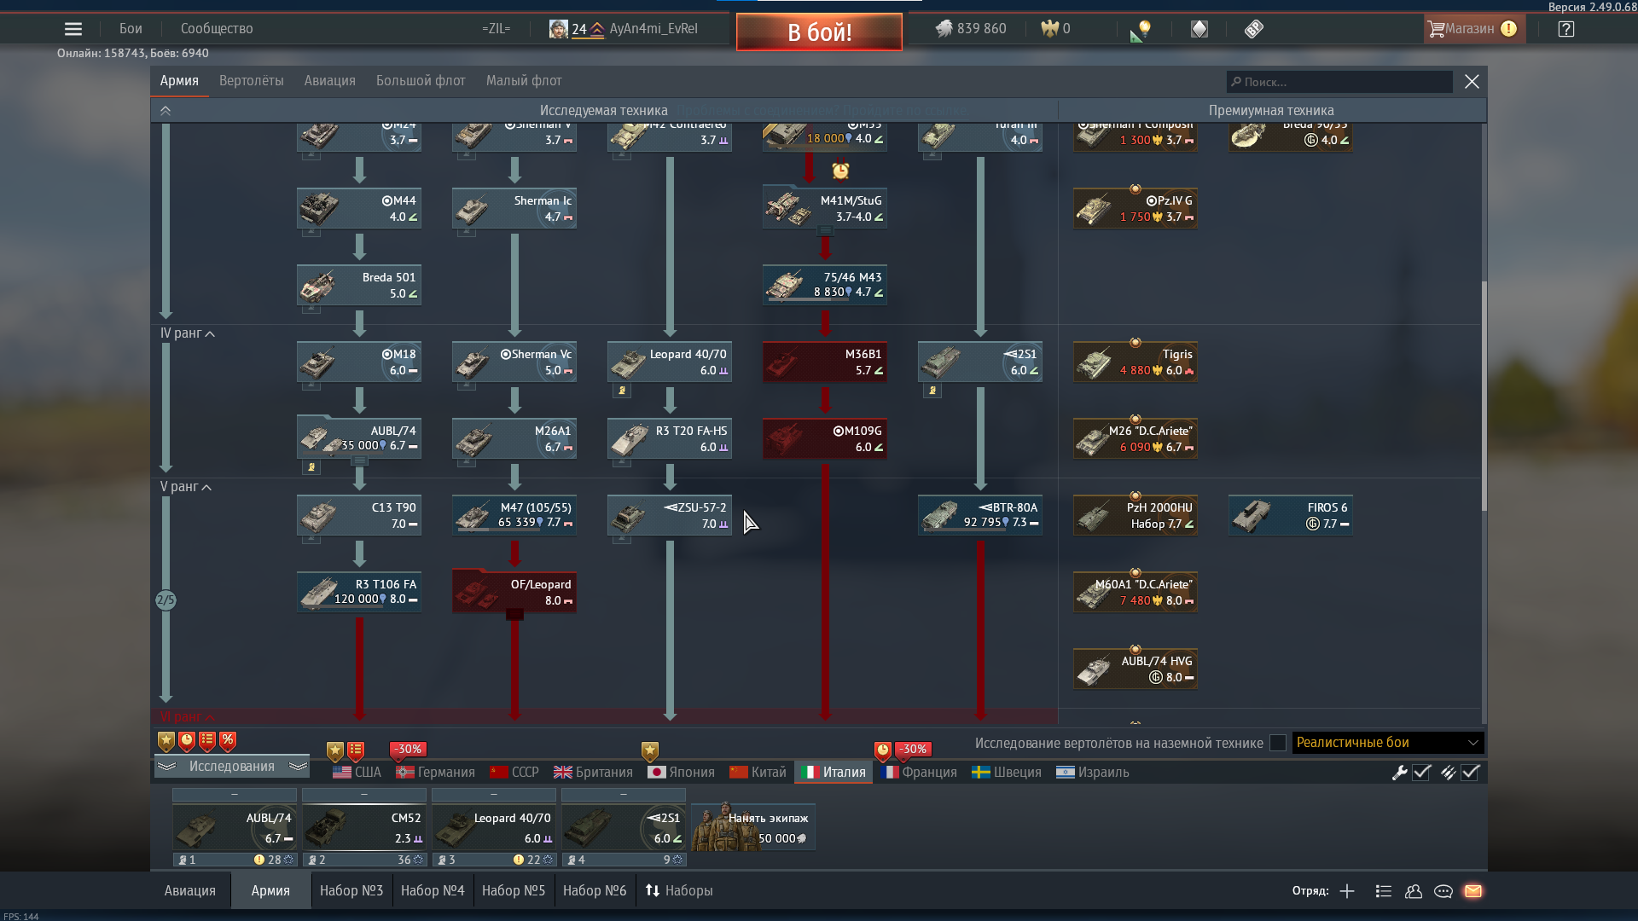Select the Германия nation tab
1638x921 pixels.
coord(436,773)
